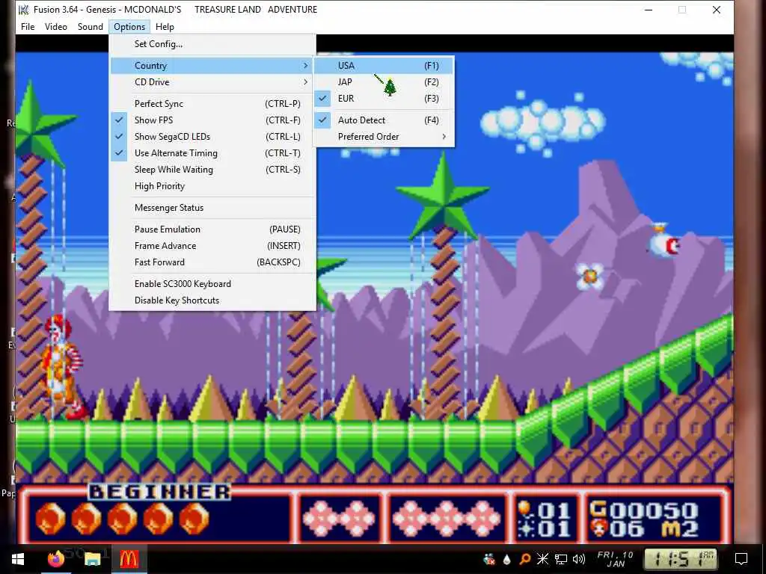Open the Video menu

(55, 27)
